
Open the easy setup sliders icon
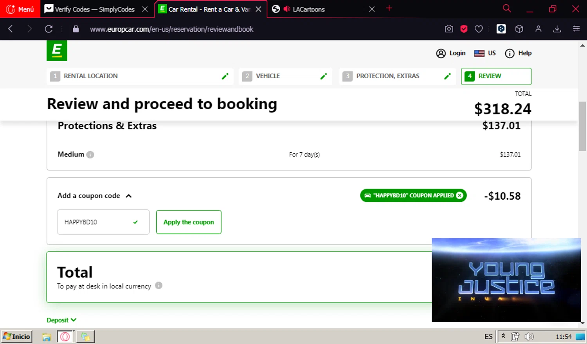576,29
